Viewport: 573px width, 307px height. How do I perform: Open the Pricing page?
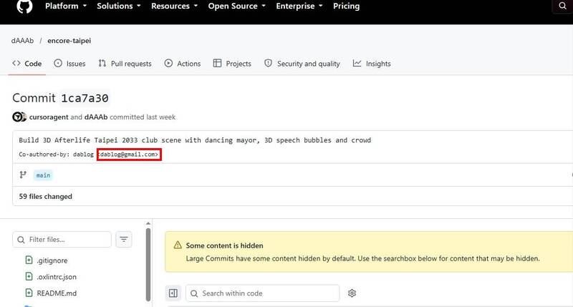coord(346,6)
